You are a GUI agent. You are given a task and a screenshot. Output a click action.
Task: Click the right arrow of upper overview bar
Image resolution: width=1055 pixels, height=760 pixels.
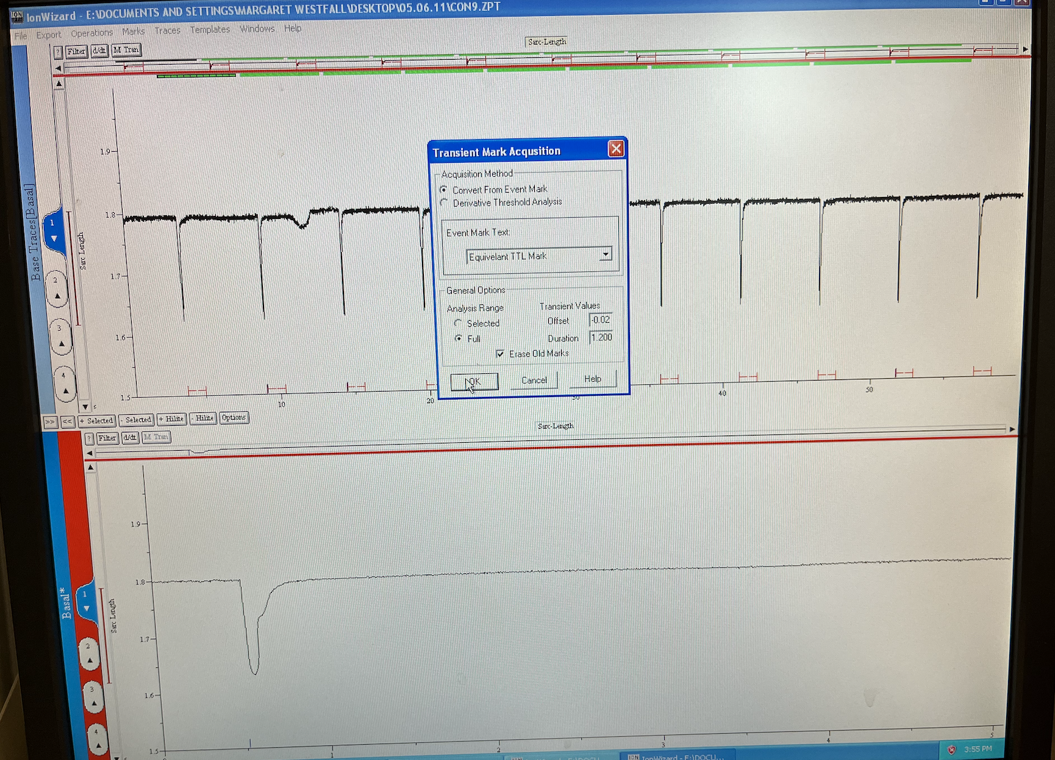(x=1025, y=49)
